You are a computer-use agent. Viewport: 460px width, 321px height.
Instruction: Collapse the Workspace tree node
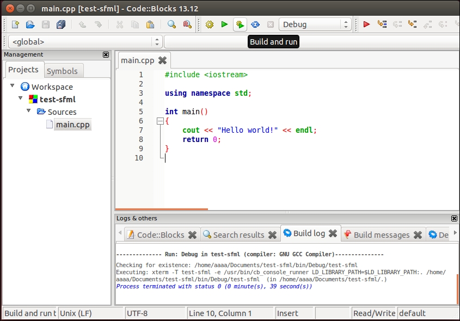[13, 85]
